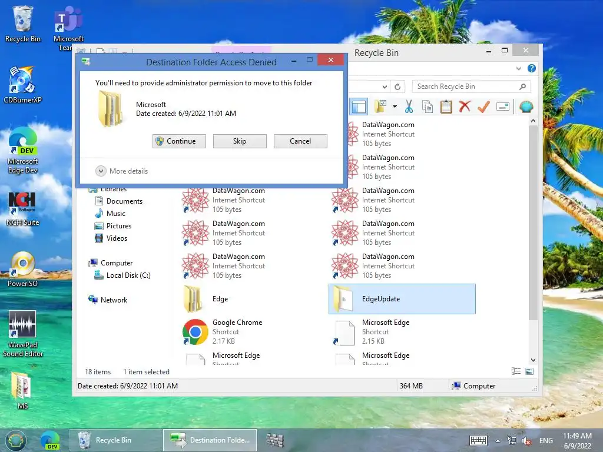The image size is (603, 452).
Task: Click the muted volume tray icon
Action: [526, 441]
